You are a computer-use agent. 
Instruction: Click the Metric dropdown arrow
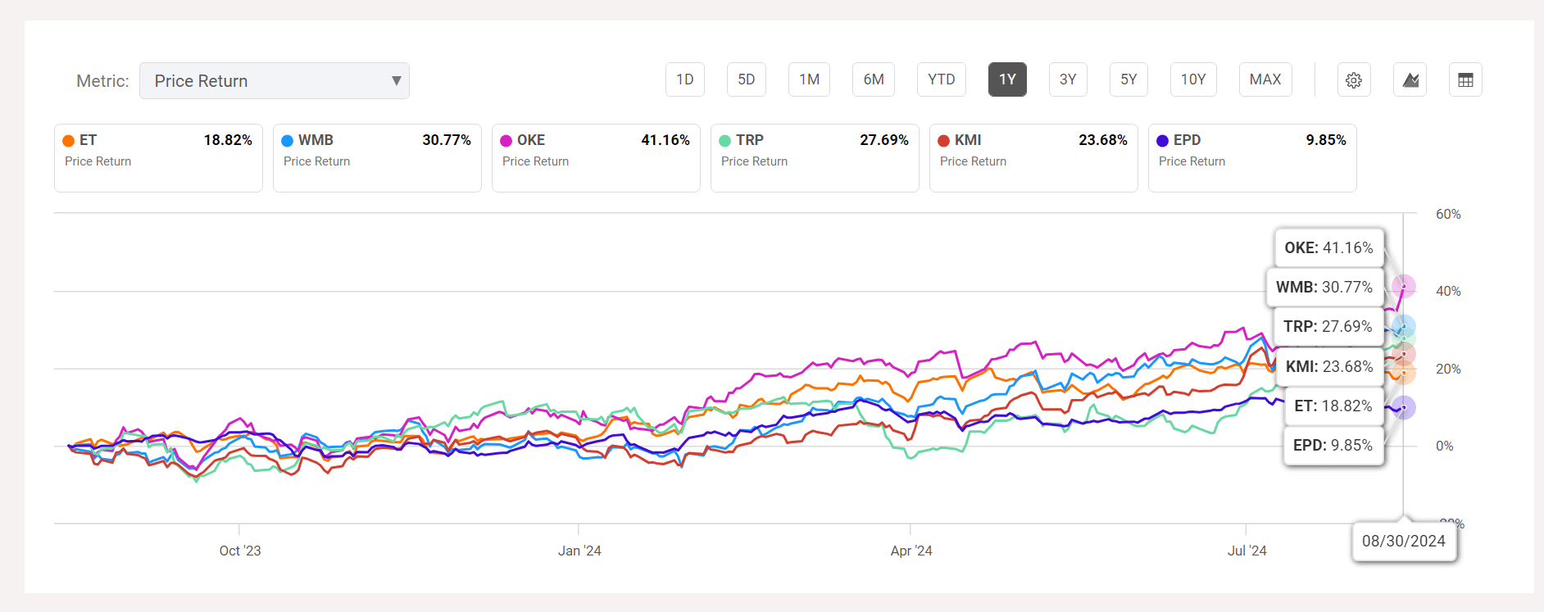396,81
